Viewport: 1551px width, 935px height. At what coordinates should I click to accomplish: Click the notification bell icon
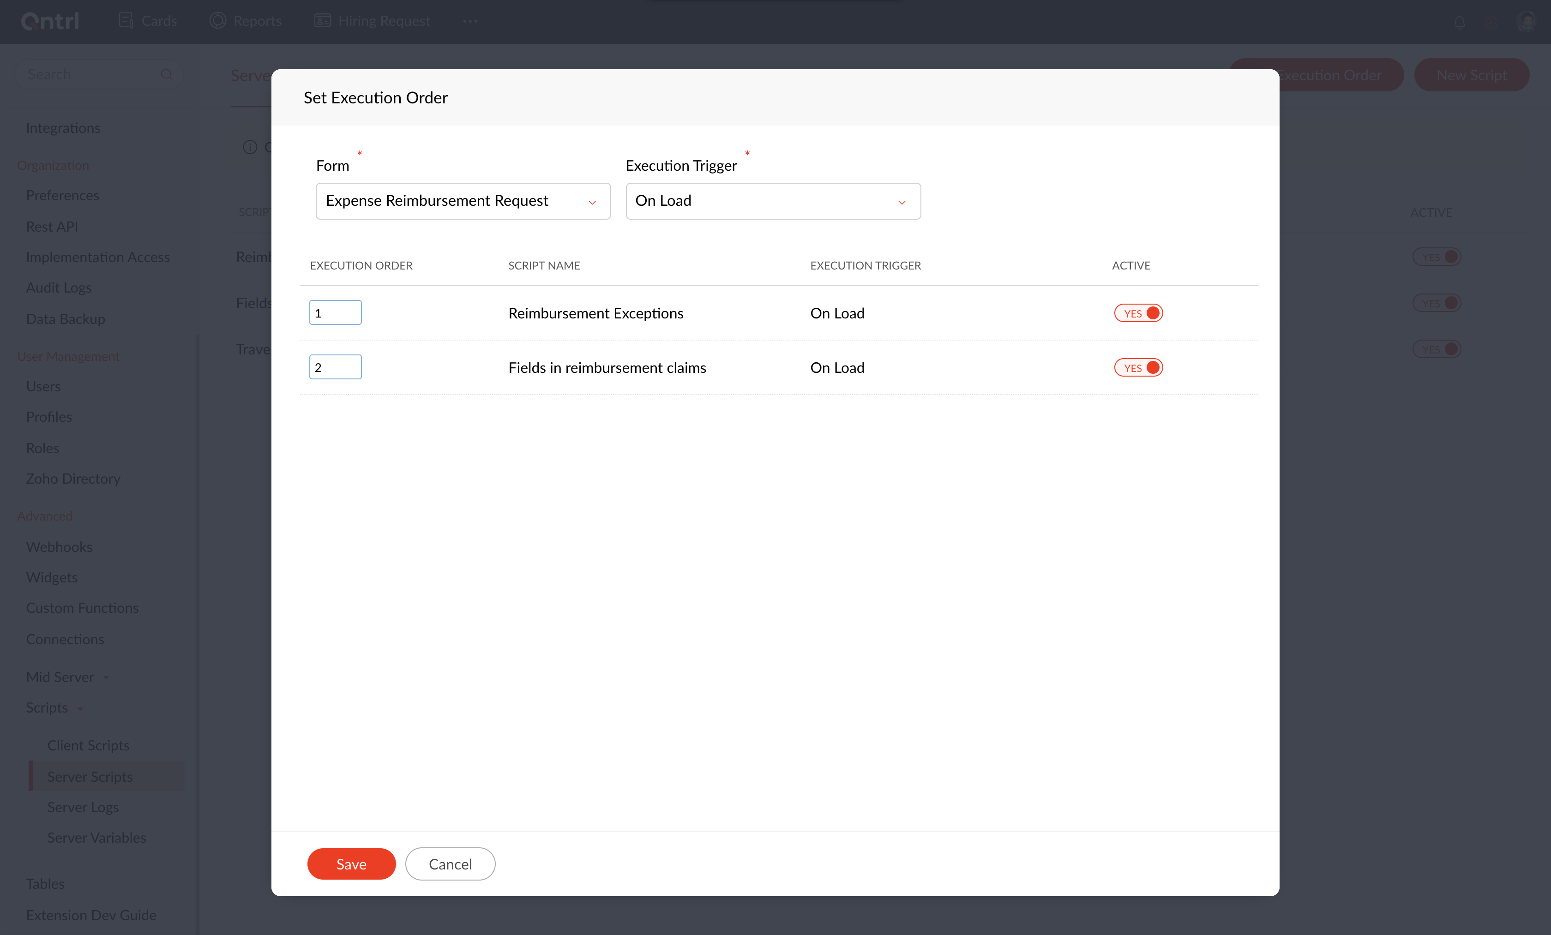coord(1459,23)
